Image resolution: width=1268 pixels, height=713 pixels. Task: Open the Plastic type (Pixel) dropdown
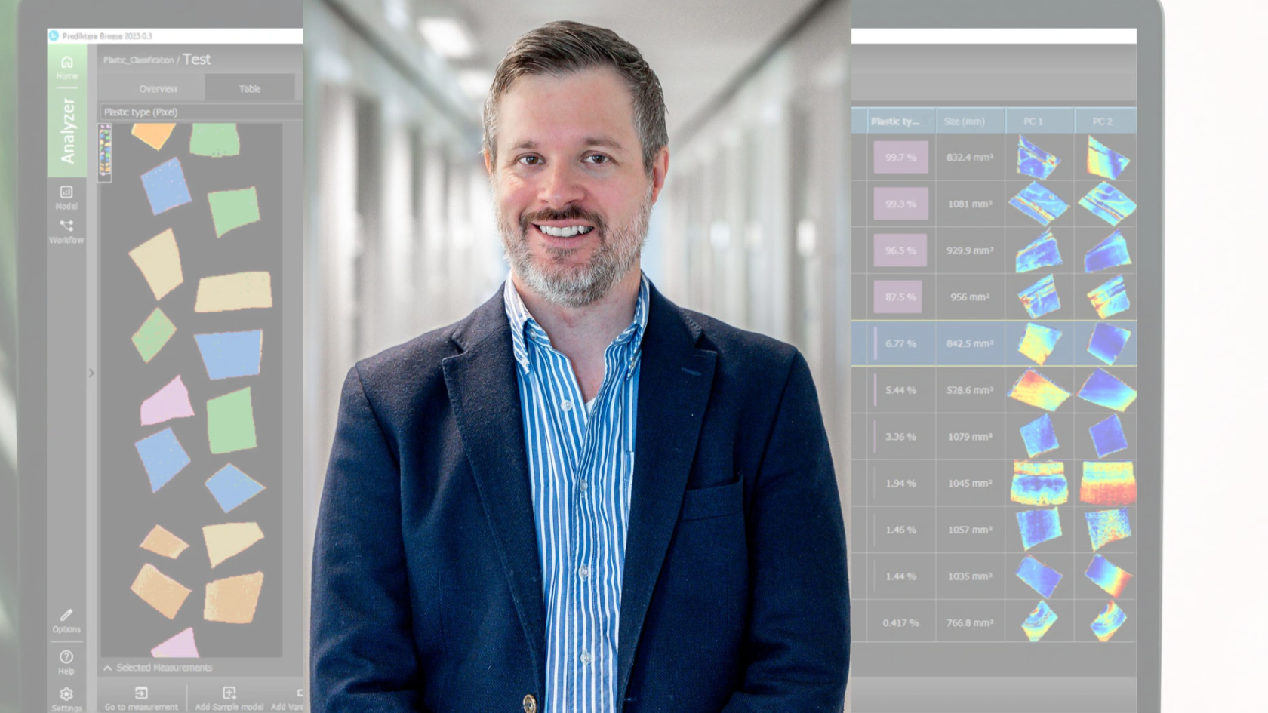200,112
